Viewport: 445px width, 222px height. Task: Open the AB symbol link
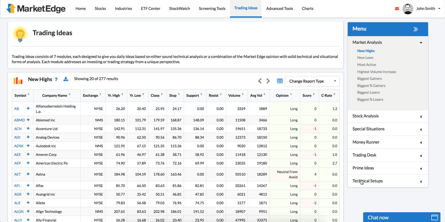(x=16, y=109)
